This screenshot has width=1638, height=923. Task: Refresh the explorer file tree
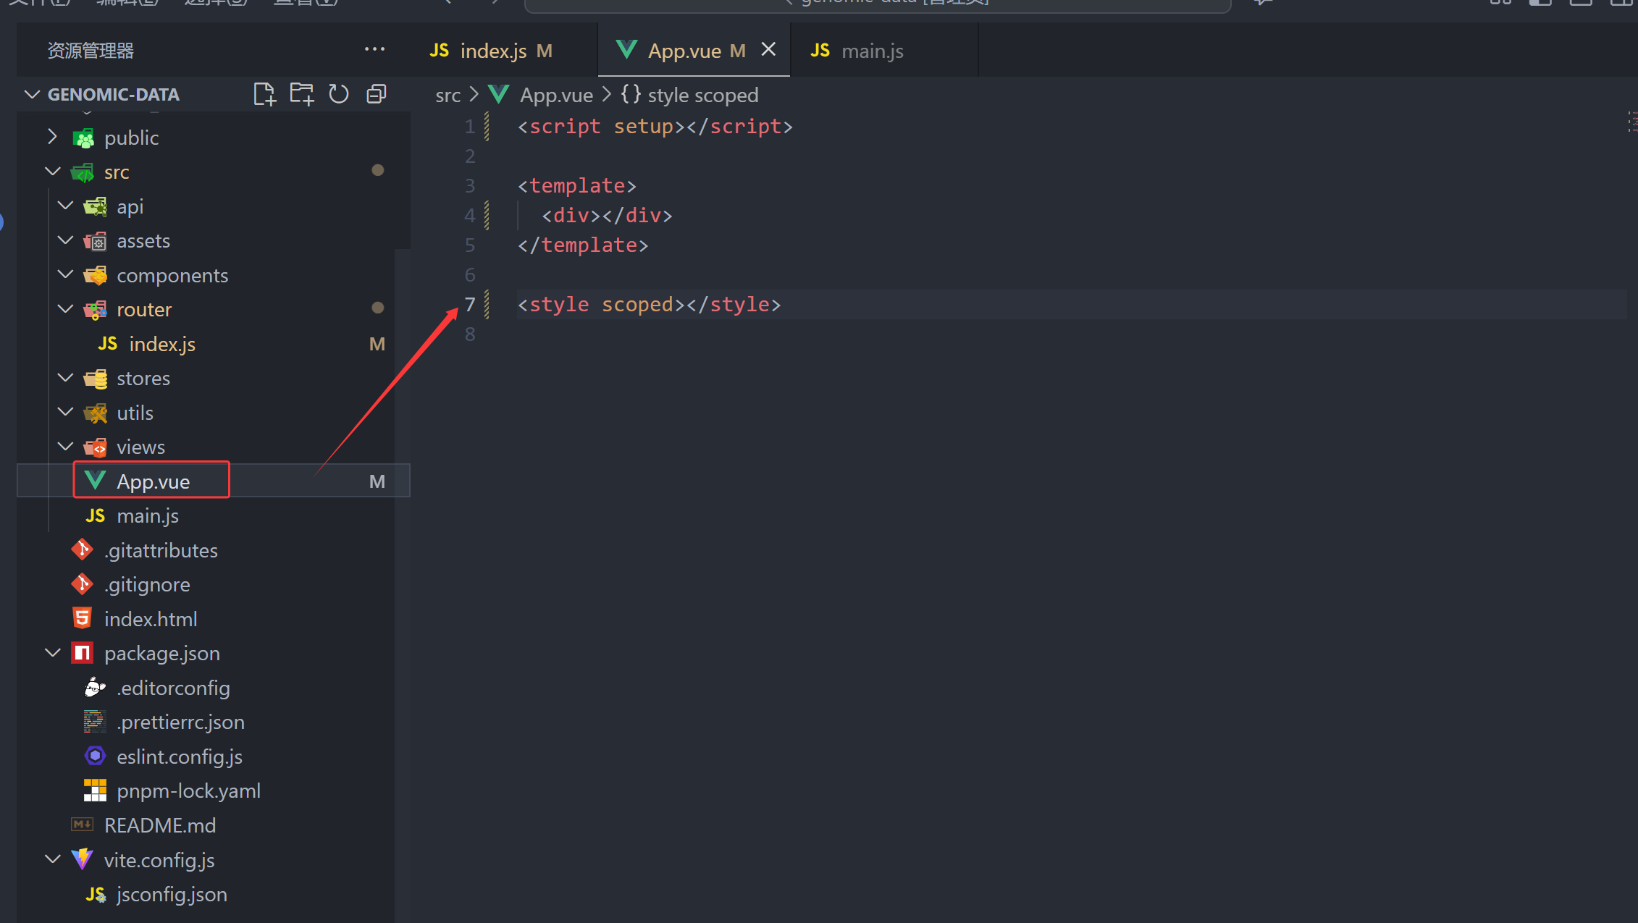(x=338, y=94)
